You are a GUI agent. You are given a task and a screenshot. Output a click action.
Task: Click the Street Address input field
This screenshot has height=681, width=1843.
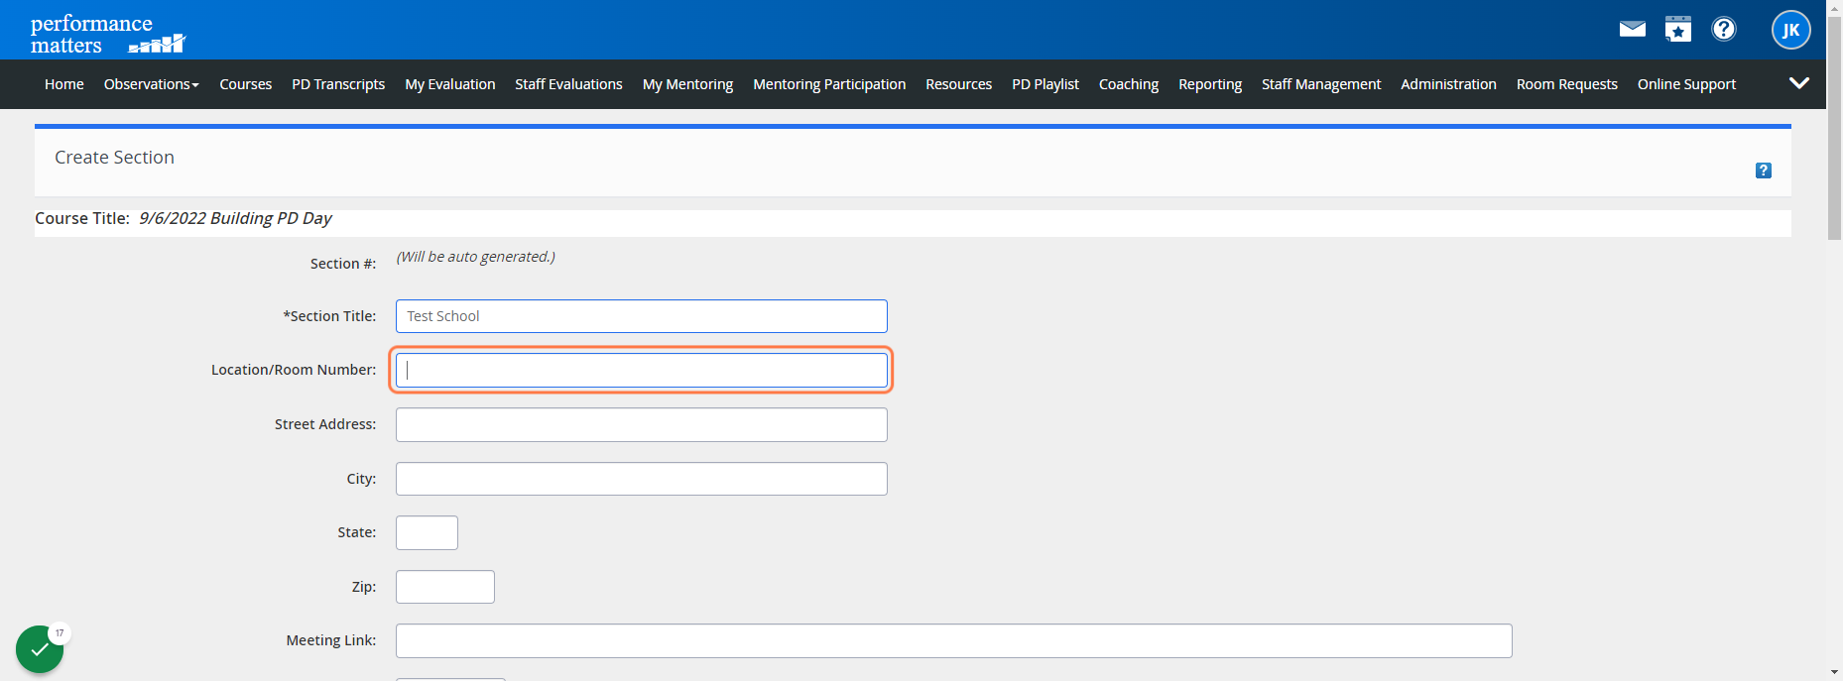pyautogui.click(x=642, y=424)
